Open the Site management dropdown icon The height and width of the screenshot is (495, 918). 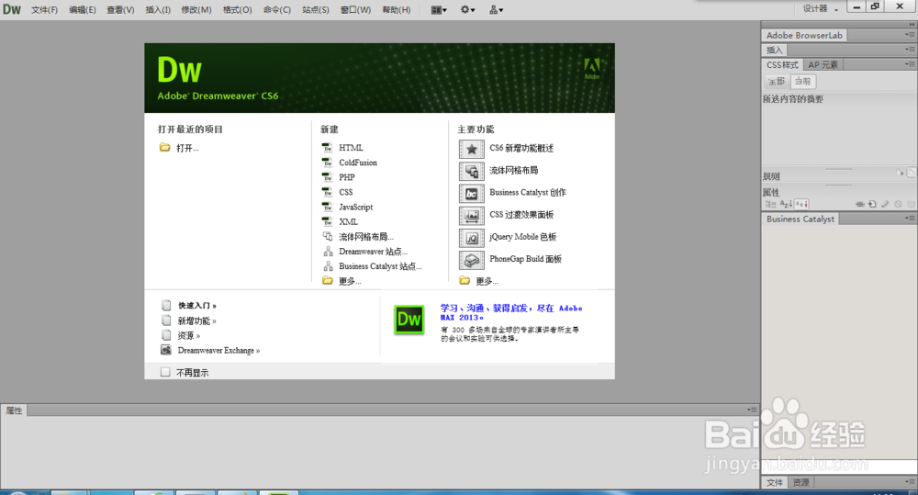pos(496,9)
